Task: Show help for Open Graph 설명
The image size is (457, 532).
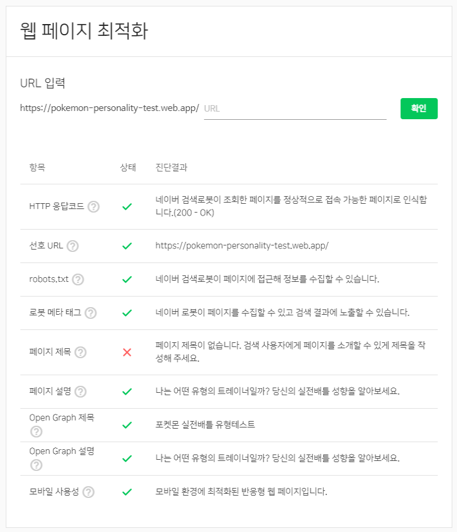Action: pyautogui.click(x=36, y=465)
